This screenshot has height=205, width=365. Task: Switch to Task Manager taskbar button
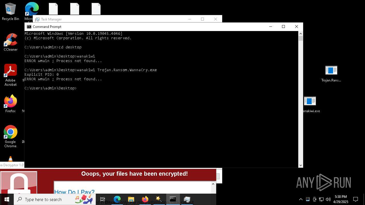(x=187, y=199)
